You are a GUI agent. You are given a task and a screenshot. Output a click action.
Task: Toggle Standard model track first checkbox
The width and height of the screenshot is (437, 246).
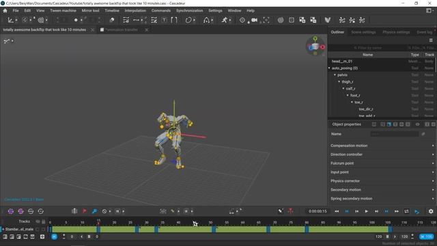(x=38, y=230)
